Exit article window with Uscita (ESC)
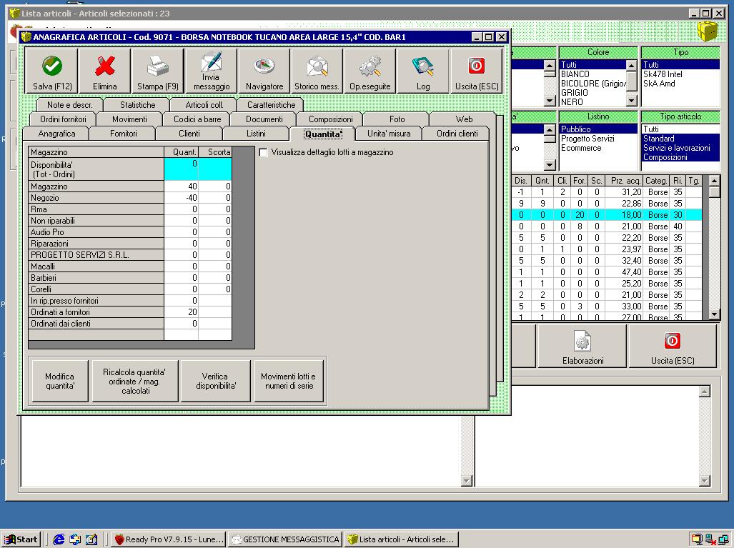The height and width of the screenshot is (548, 734). tap(477, 71)
